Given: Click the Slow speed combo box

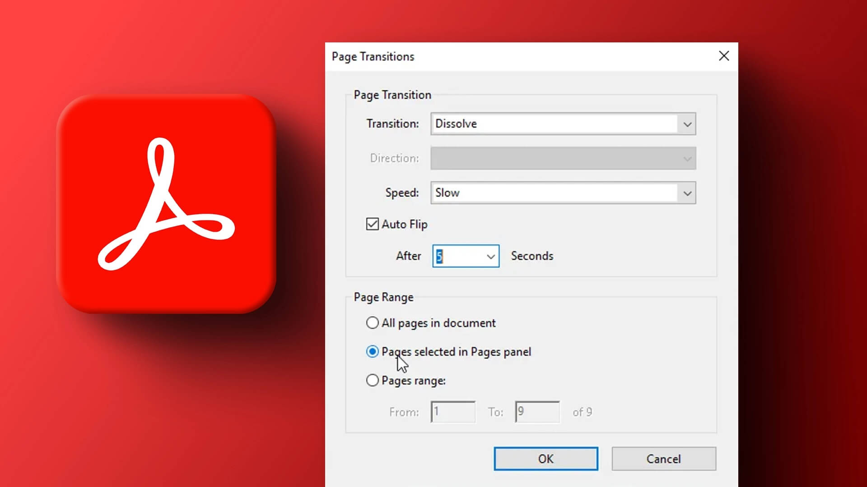Looking at the screenshot, I should (553, 193).
